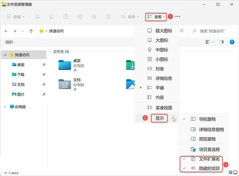Click the Up arrow navigation icon
The width and height of the screenshot is (239, 176).
tap(31, 31)
